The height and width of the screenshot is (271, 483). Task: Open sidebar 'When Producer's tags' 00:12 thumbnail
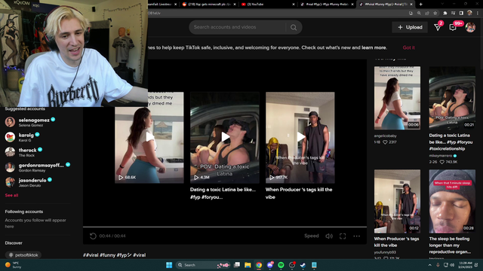tap(397, 201)
